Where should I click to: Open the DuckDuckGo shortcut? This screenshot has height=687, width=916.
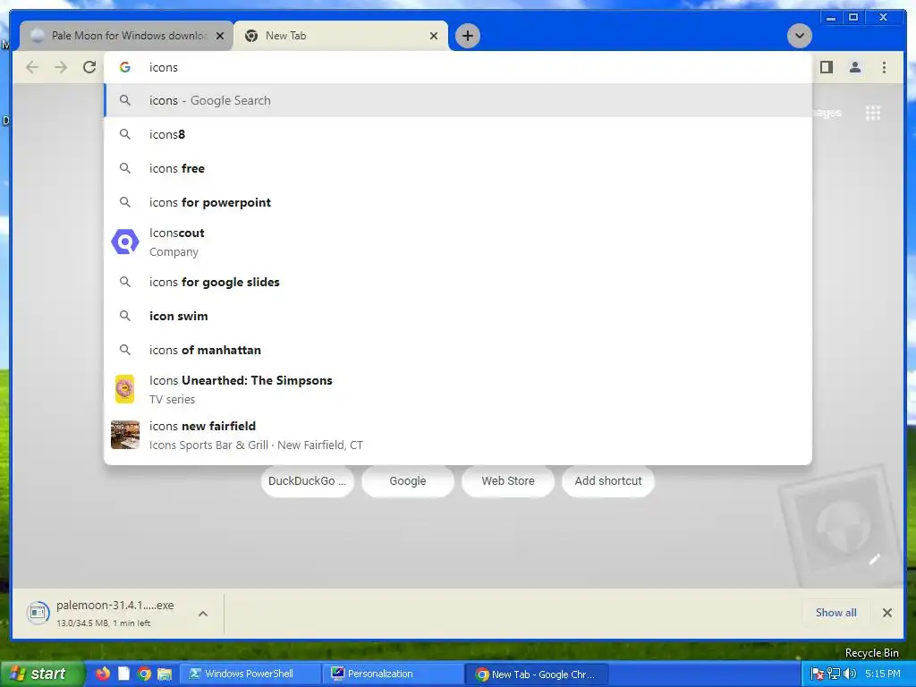308,480
